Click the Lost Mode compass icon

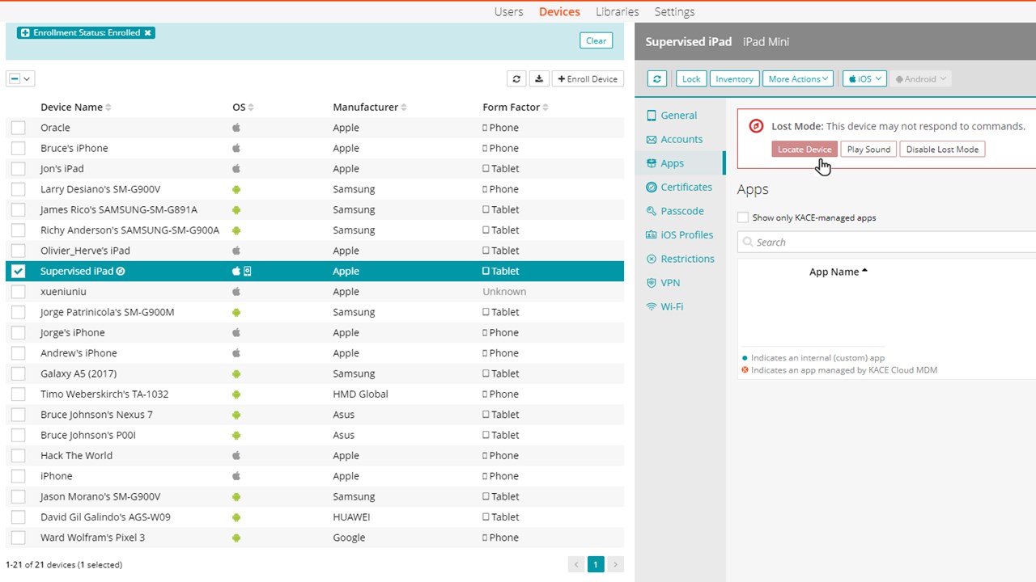coord(756,126)
